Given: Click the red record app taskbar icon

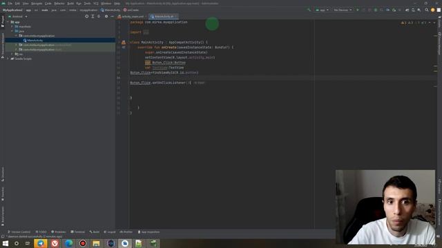Looking at the screenshot, I should [x=83, y=243].
